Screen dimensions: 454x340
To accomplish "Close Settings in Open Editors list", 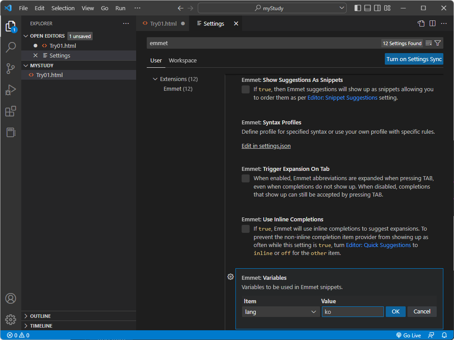I will tap(35, 55).
